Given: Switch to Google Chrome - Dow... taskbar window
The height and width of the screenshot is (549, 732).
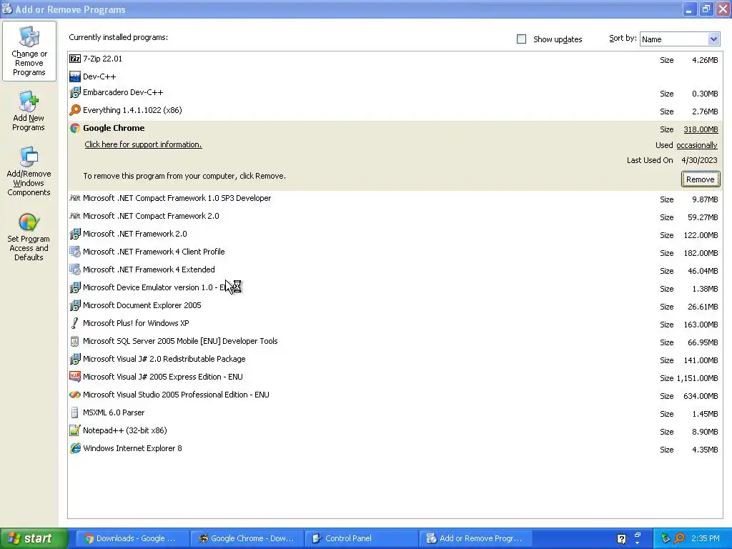Looking at the screenshot, I should [247, 538].
